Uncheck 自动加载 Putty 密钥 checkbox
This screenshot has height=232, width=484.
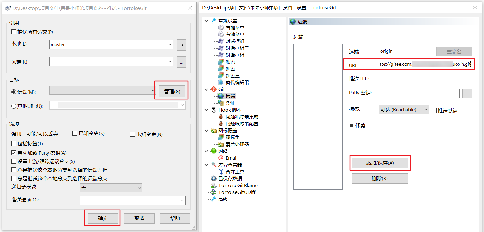click(14, 153)
